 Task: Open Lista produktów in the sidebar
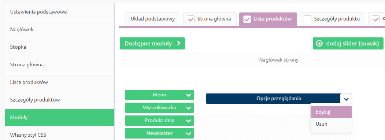click(x=60, y=82)
